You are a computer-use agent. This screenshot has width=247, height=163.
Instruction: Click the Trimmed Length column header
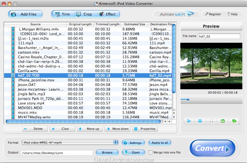pyautogui.click(x=107, y=24)
